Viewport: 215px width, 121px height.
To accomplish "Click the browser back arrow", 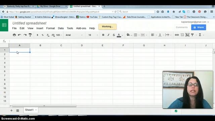I will click(3, 12).
